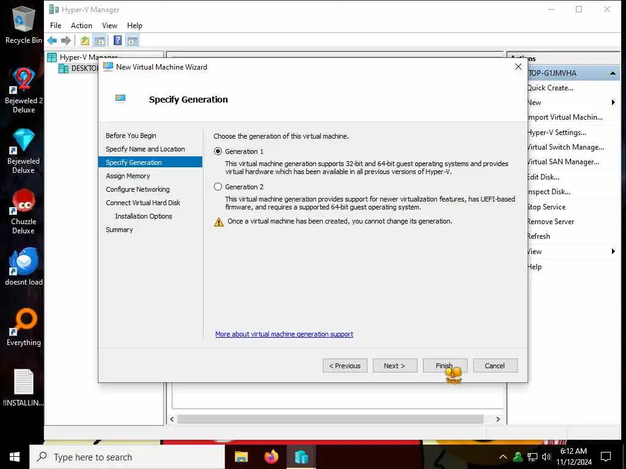Viewport: 626px width, 469px height.
Task: Jump to Assign Memory wizard step
Action: 128,176
